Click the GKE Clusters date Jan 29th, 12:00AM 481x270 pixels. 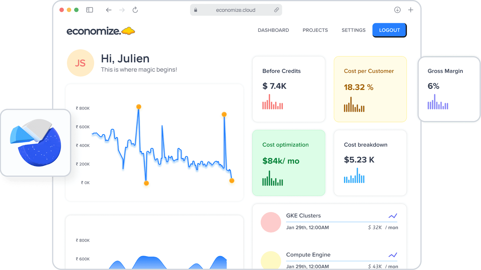(x=308, y=227)
